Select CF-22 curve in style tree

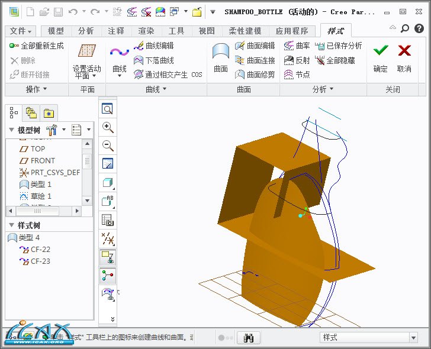(x=35, y=249)
